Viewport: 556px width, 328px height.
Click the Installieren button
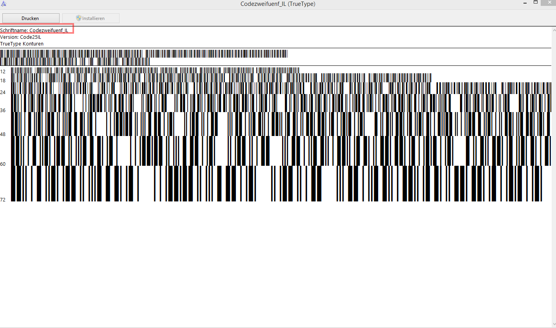coord(91,18)
